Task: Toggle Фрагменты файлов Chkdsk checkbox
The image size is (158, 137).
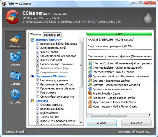Action: click(x=38, y=121)
